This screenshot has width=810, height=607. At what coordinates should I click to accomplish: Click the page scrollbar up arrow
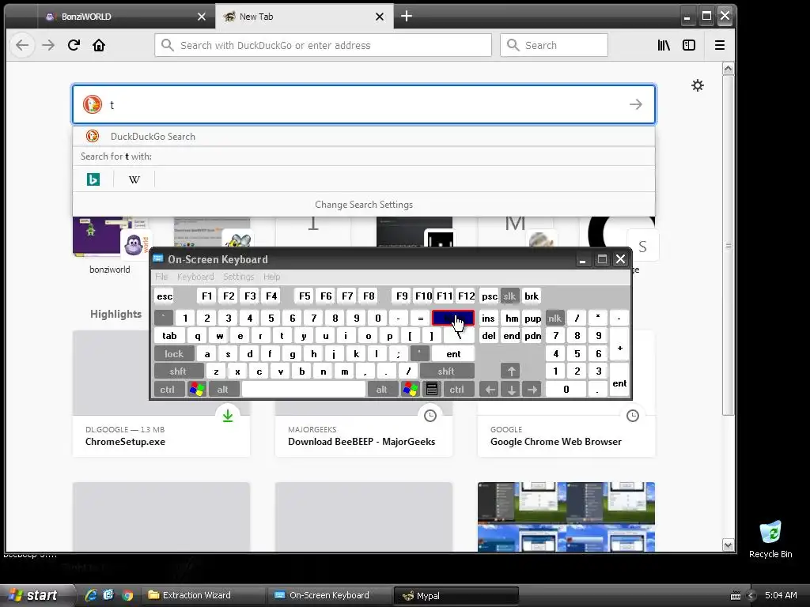[x=728, y=69]
